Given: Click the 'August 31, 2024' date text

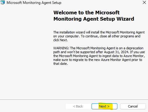Looking at the screenshot, I should tap(116, 52).
